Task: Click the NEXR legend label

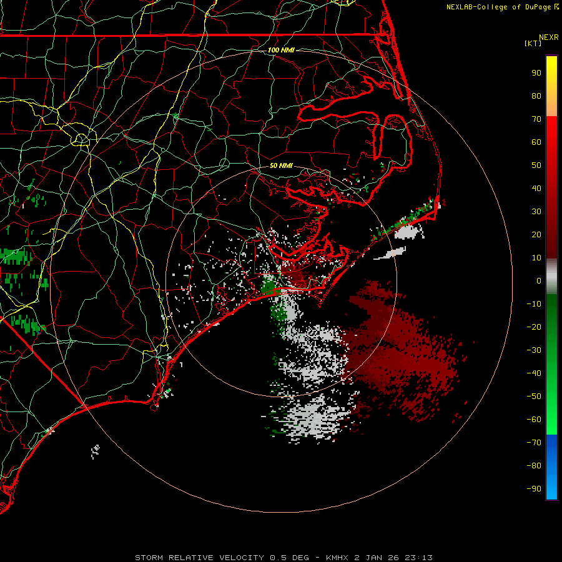Action: [549, 37]
